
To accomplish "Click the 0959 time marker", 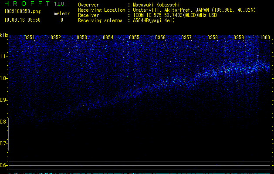I will point(239,37).
